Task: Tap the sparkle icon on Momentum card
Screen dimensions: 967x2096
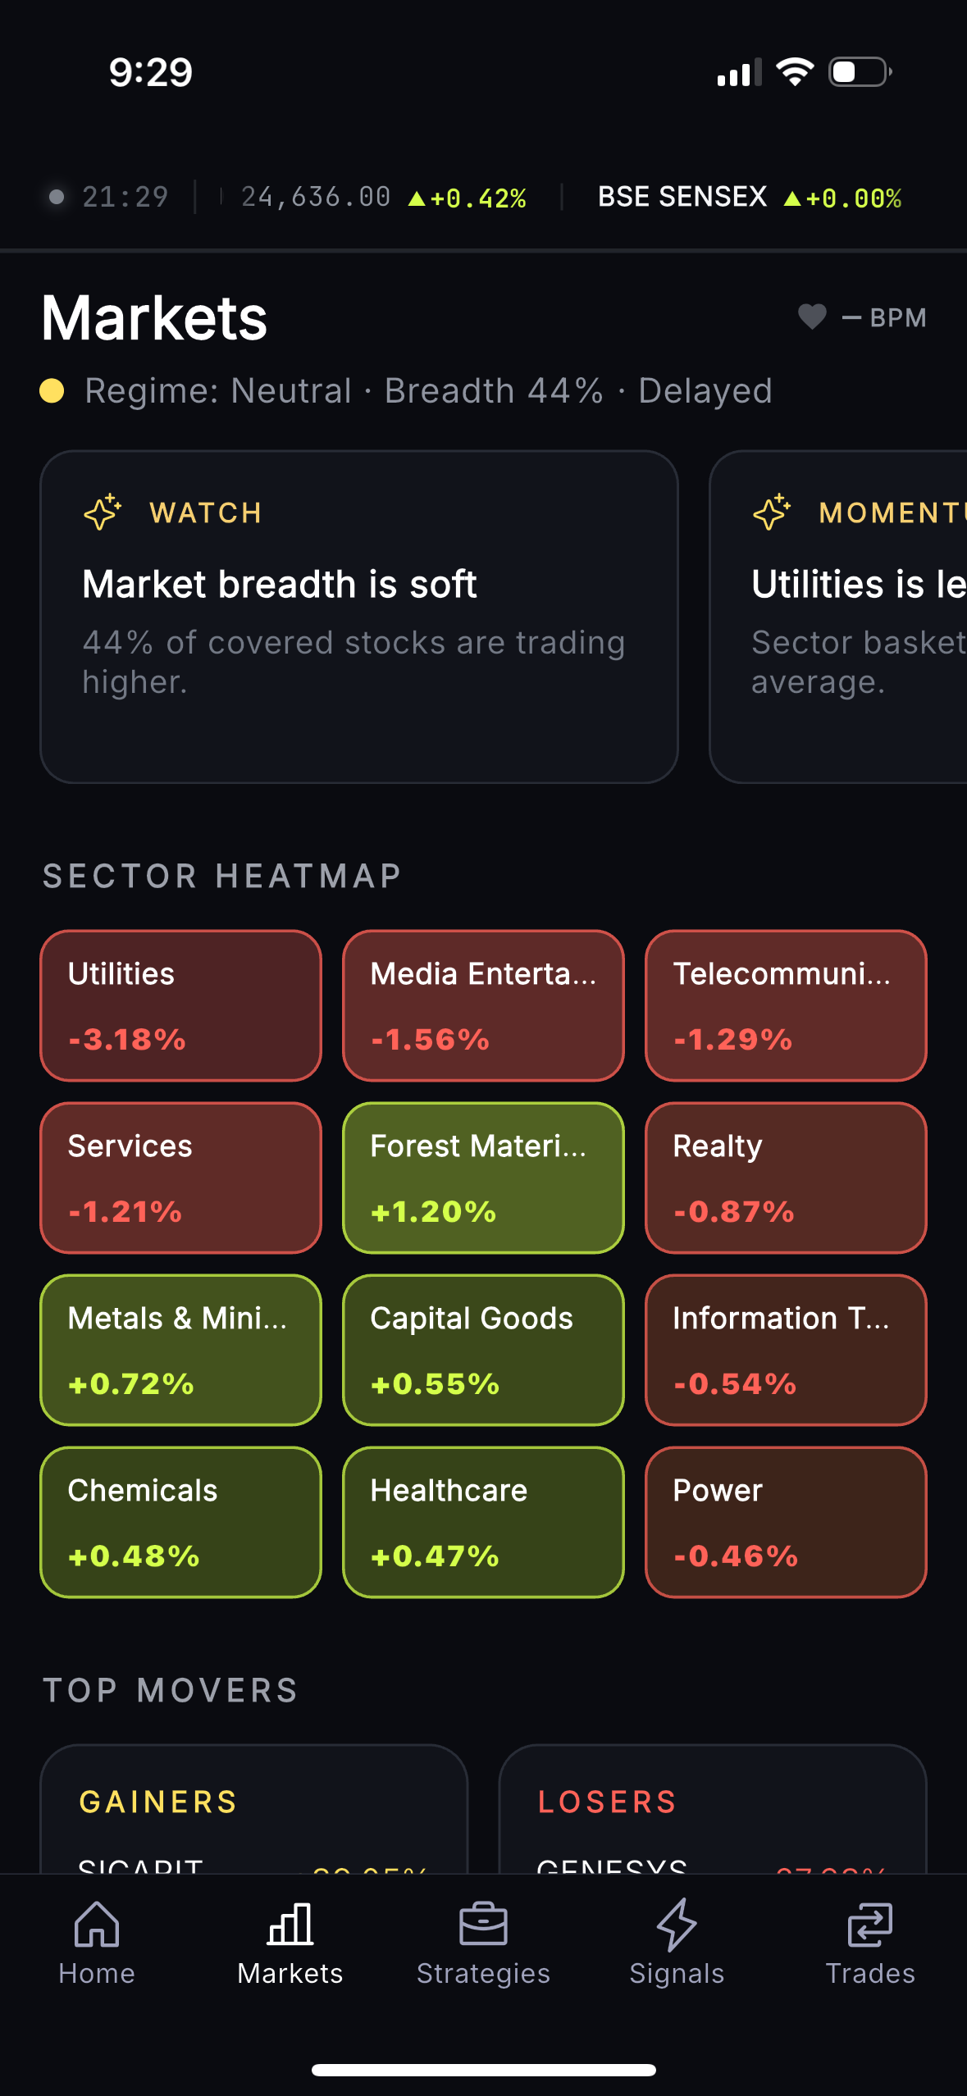Action: pos(772,513)
